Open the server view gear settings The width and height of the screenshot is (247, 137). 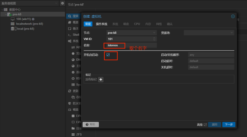tap(62, 3)
